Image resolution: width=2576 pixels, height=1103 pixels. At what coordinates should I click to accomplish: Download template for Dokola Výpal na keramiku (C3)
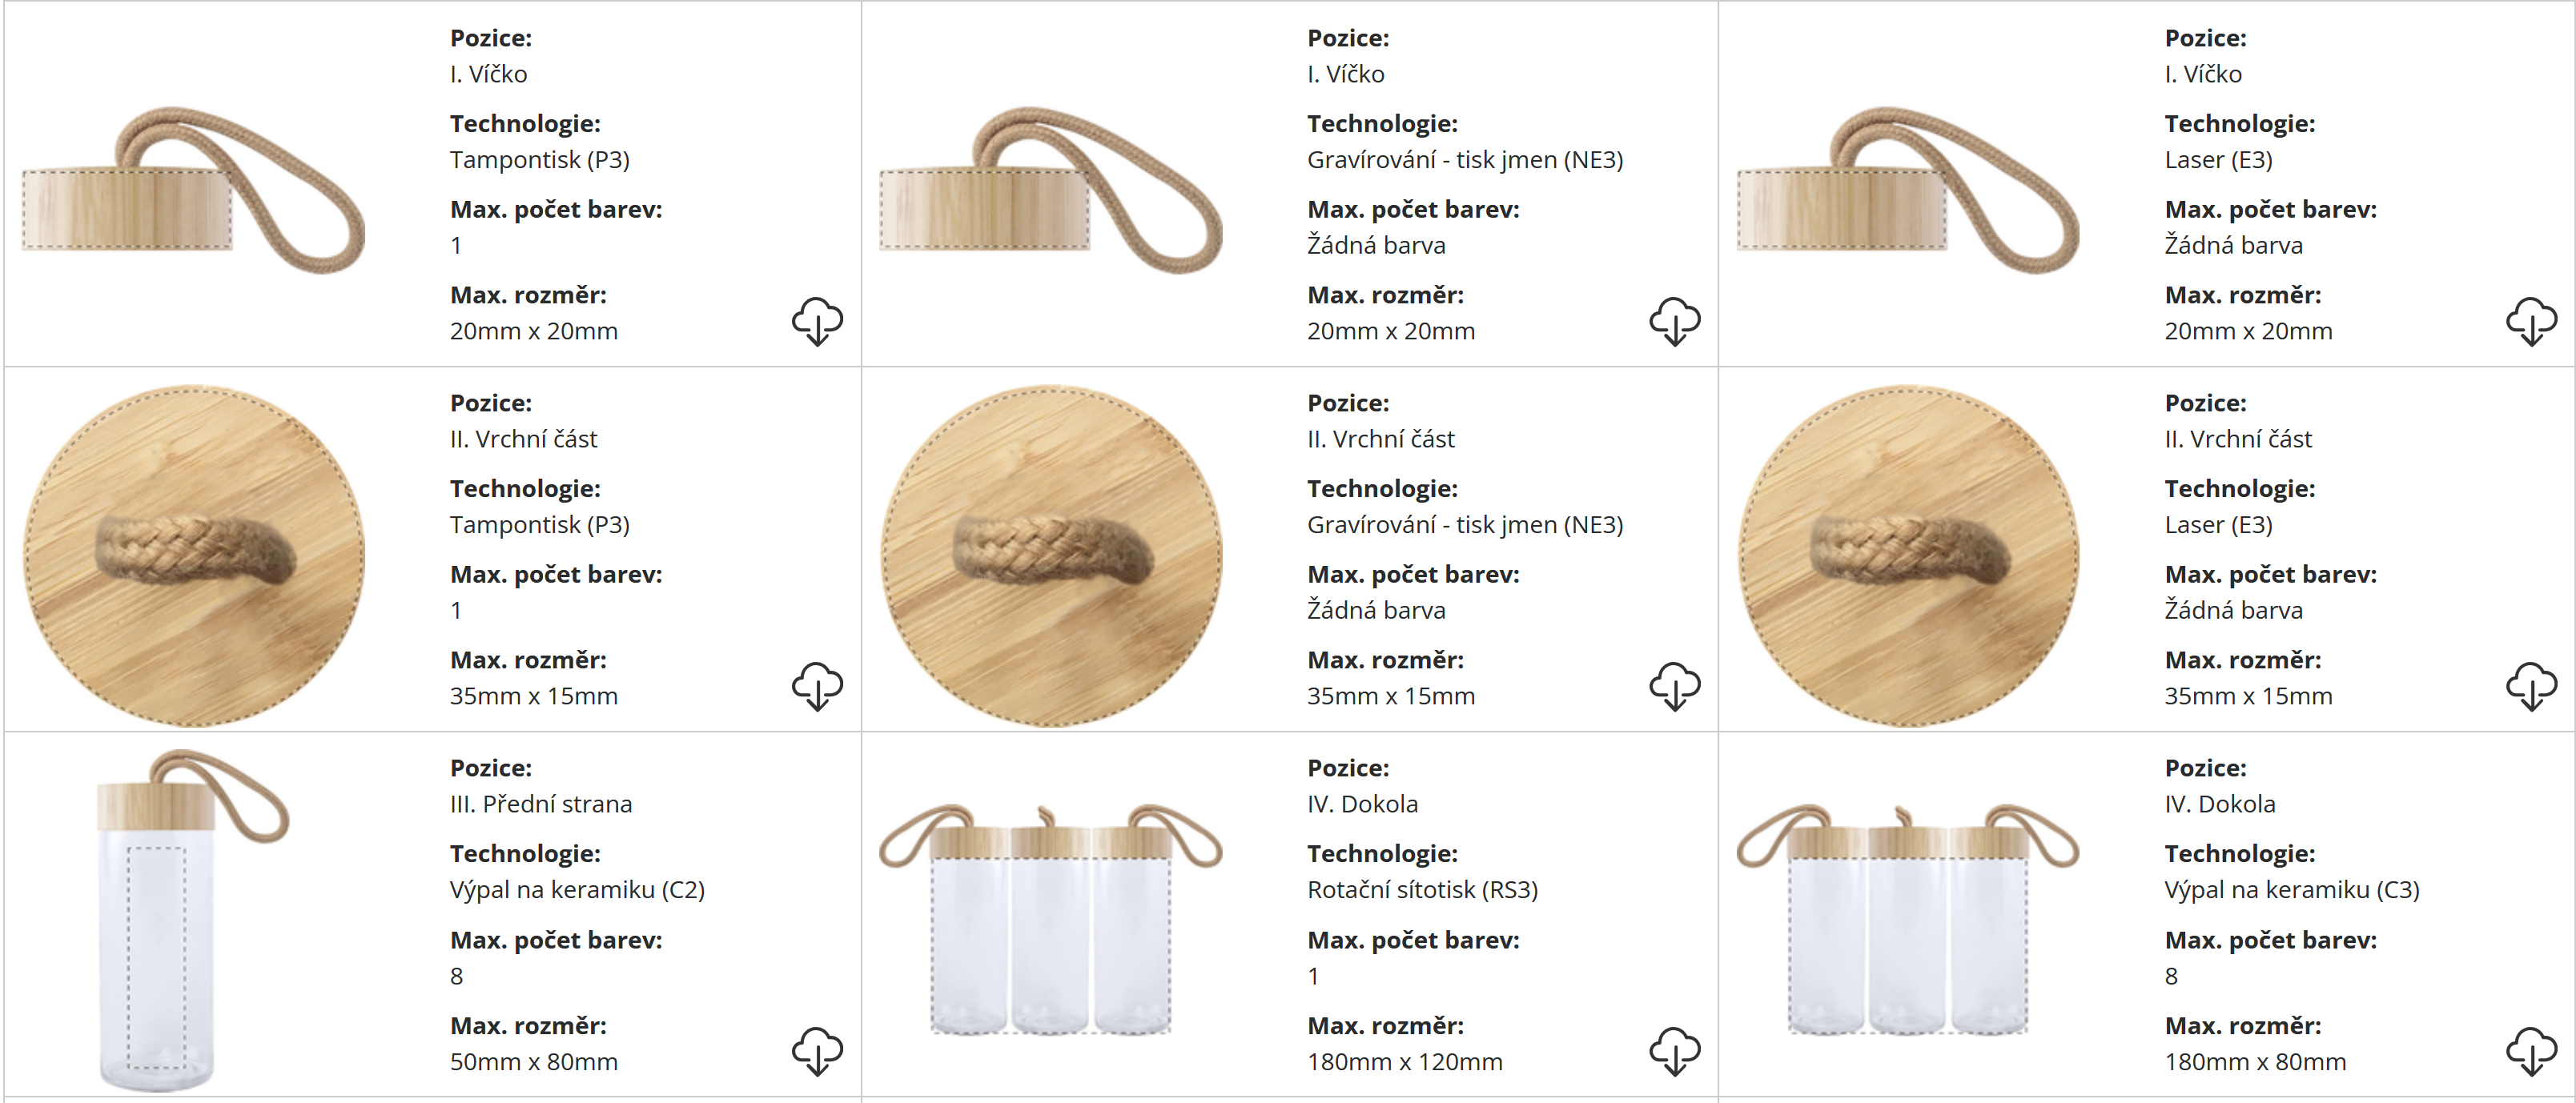click(x=2531, y=1051)
